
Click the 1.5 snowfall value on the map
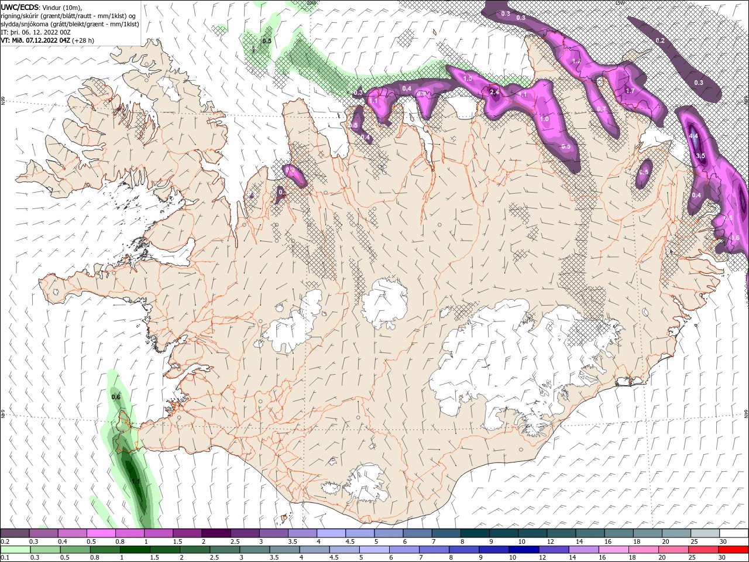tap(468, 79)
